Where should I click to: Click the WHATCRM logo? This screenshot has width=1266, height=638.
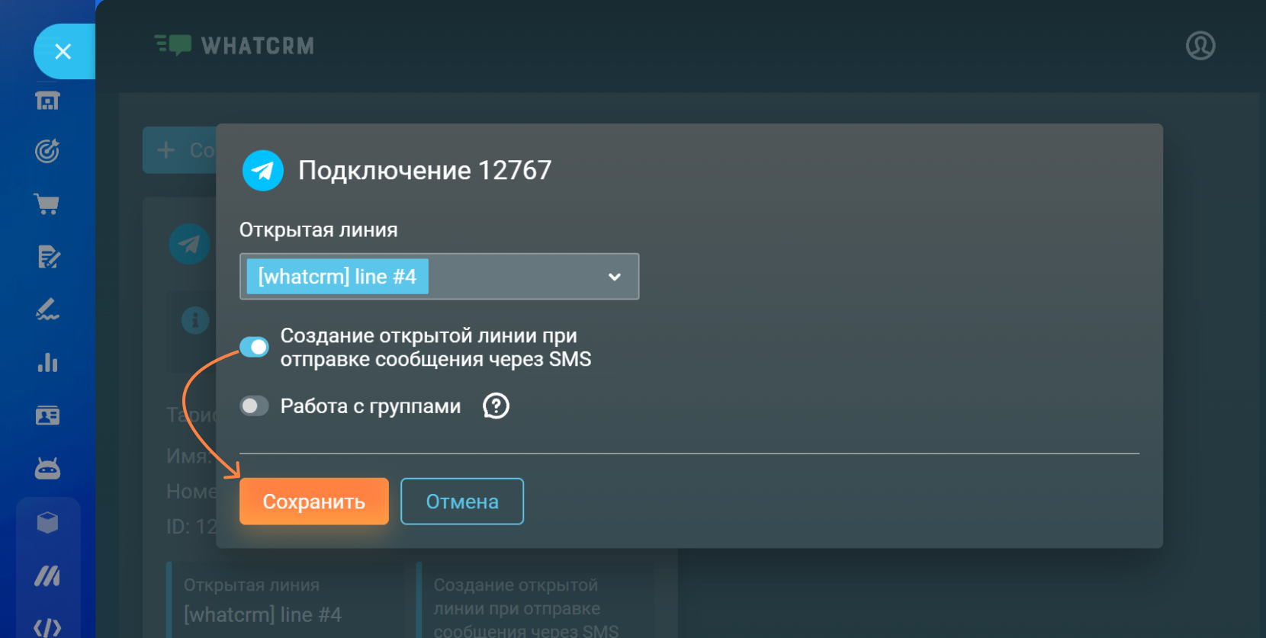pyautogui.click(x=234, y=46)
